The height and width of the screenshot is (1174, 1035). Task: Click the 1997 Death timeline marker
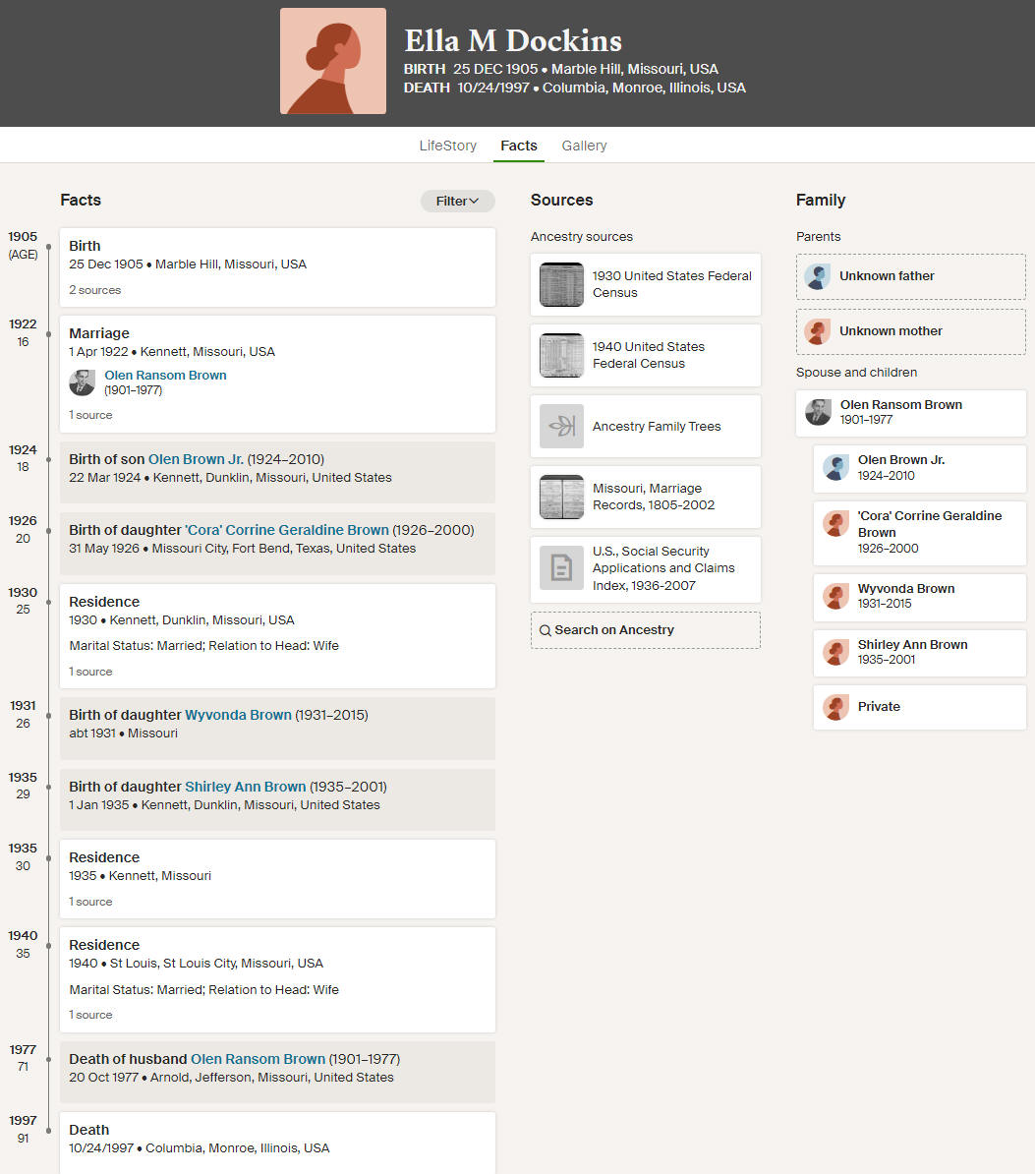tap(48, 1131)
